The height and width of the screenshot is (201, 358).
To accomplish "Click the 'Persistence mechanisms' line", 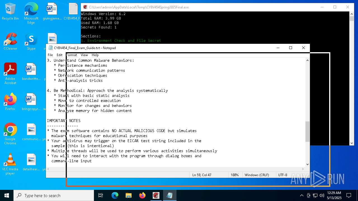I will pos(83,65).
